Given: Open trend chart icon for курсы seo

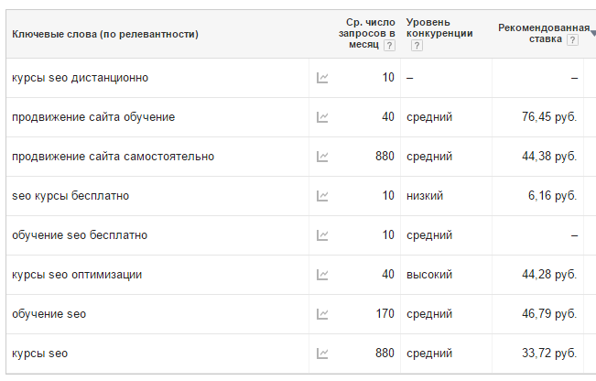Looking at the screenshot, I should coord(322,354).
